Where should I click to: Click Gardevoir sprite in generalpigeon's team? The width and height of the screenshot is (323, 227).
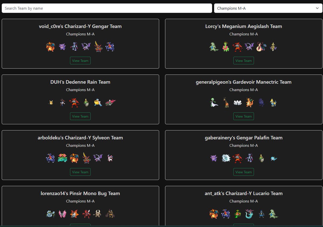pos(214,102)
